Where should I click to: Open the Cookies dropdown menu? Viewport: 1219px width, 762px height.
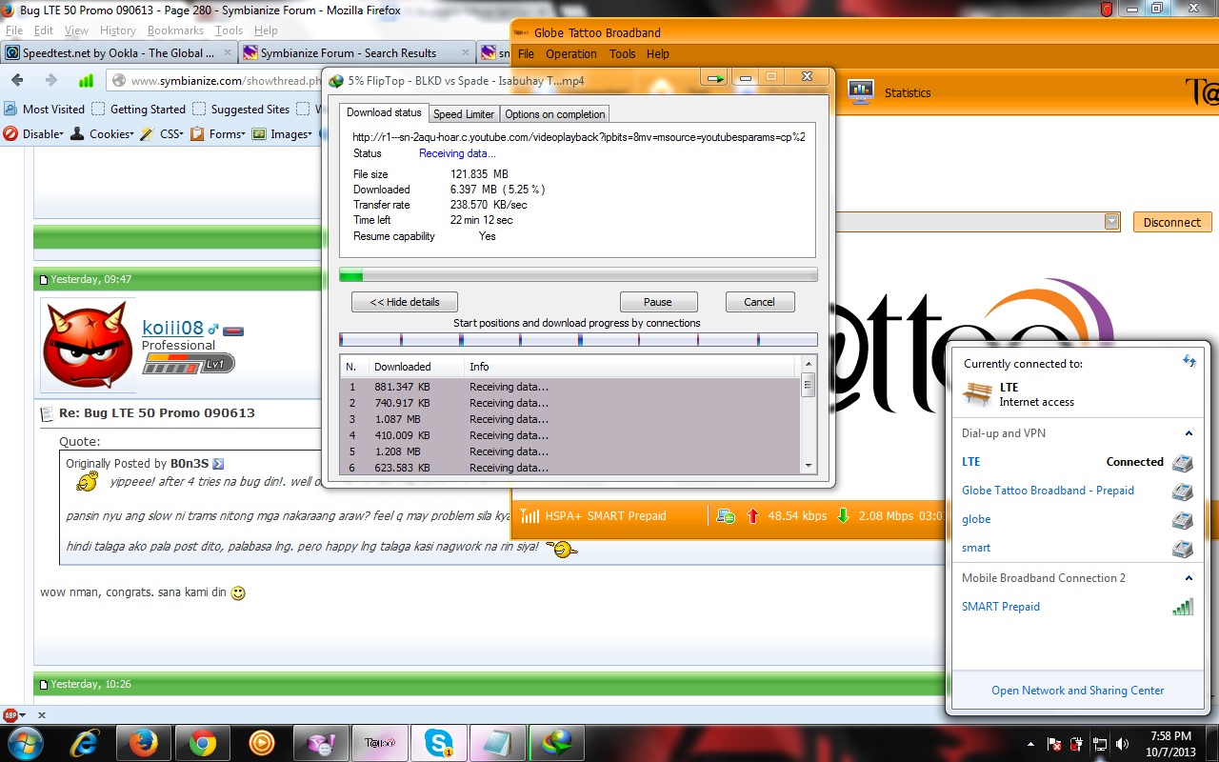tap(130, 134)
